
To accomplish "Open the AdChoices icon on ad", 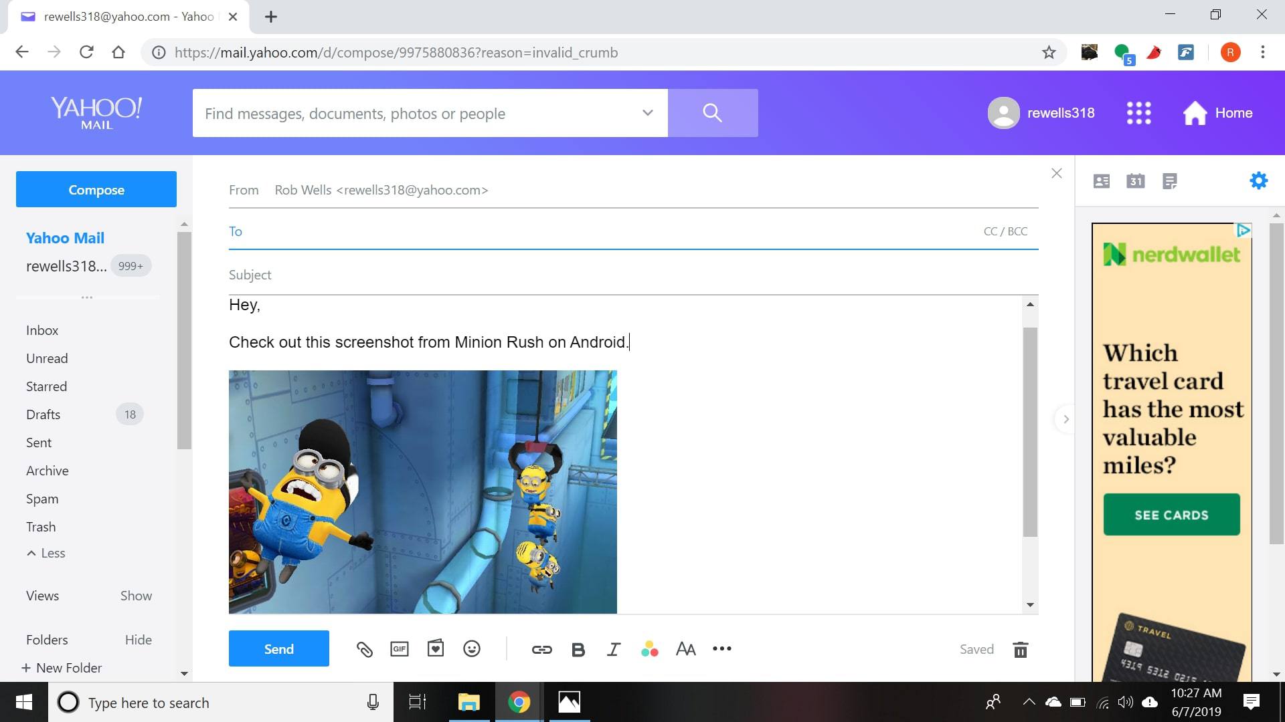I will click(x=1244, y=231).
